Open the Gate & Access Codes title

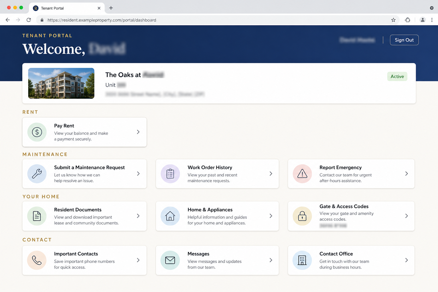pos(344,206)
